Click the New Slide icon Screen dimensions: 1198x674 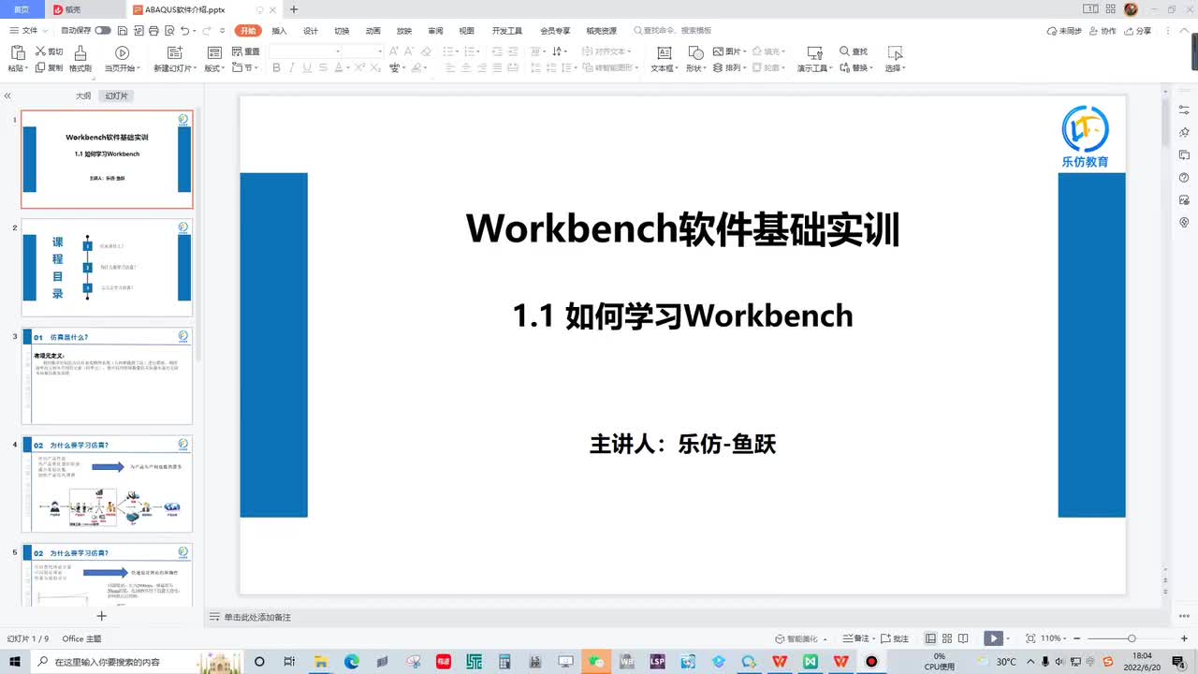(x=175, y=52)
